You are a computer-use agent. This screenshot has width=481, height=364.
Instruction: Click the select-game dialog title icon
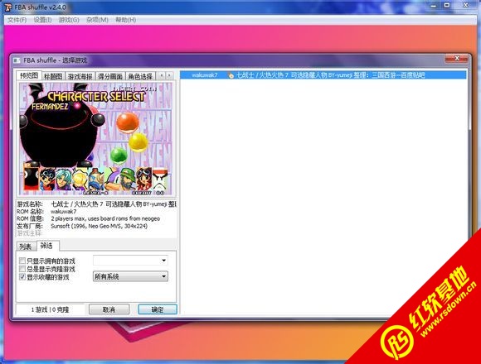tap(17, 60)
